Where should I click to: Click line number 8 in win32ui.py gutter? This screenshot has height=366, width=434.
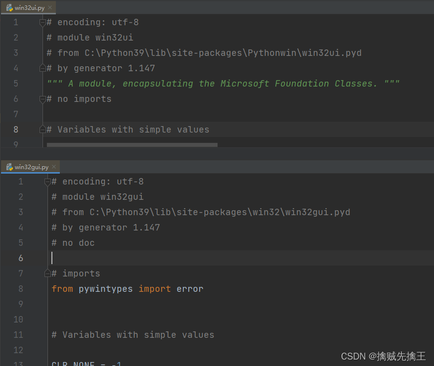click(16, 130)
